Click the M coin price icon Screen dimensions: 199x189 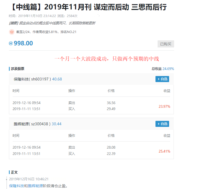click(x=11, y=44)
